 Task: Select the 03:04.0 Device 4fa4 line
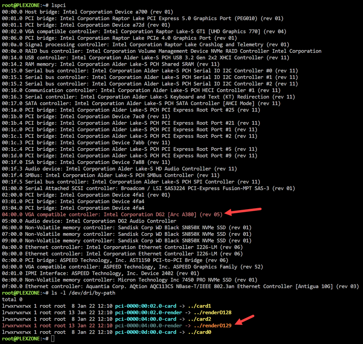tap(73, 208)
